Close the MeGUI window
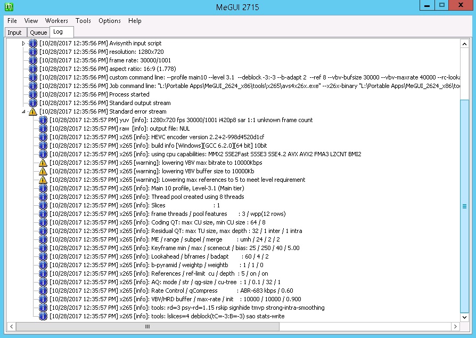 [461, 5]
